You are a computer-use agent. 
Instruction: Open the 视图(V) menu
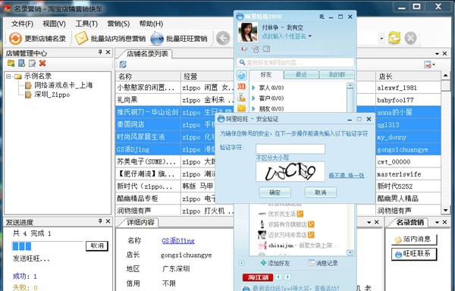55,23
